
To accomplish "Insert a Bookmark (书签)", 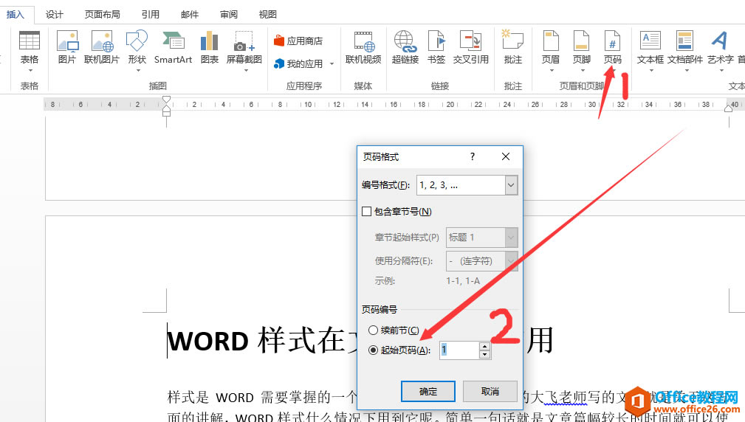I will pyautogui.click(x=436, y=47).
